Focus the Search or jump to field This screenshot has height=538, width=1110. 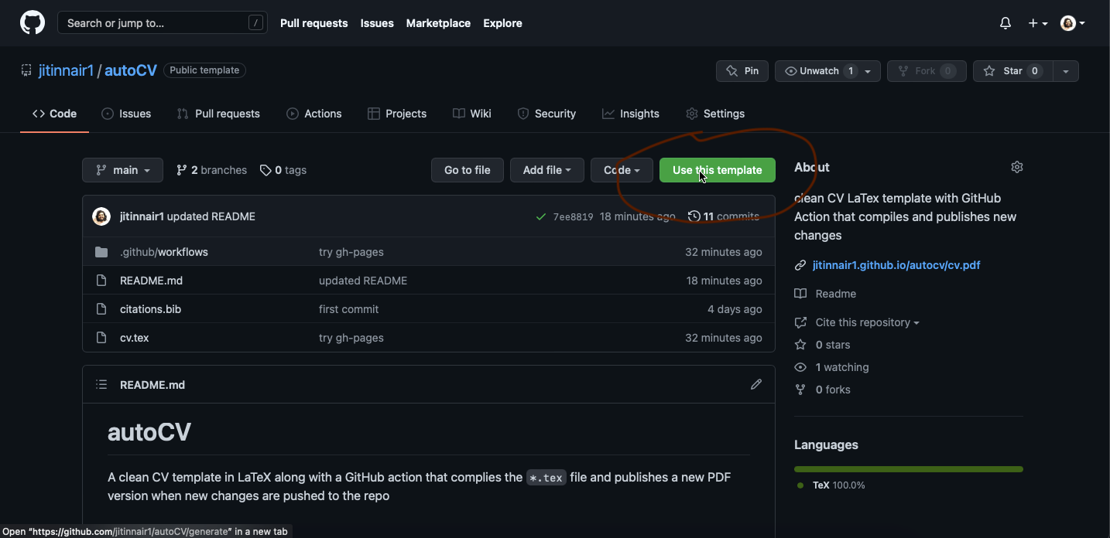(162, 23)
